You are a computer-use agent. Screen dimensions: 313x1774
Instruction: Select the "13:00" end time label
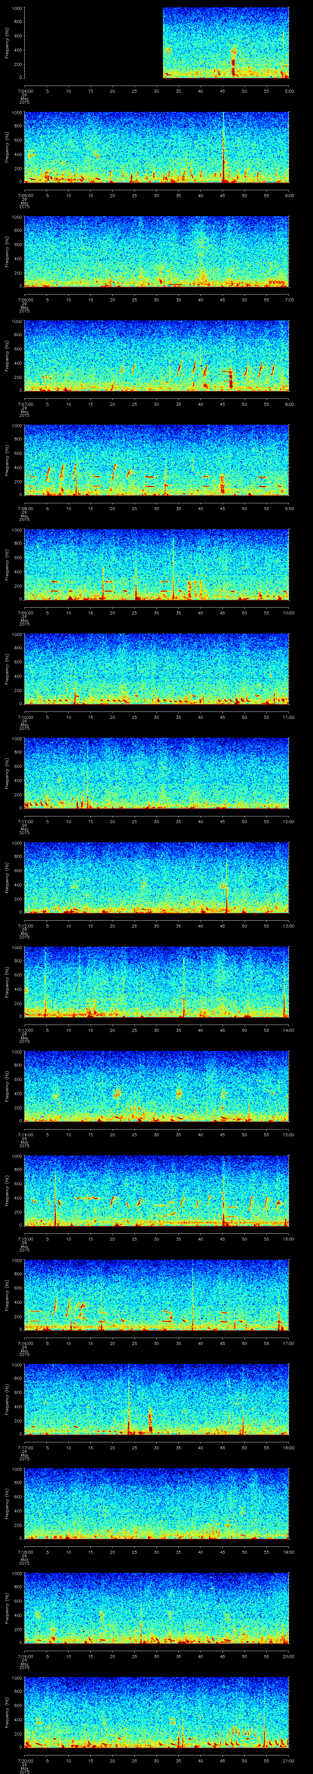(x=289, y=926)
